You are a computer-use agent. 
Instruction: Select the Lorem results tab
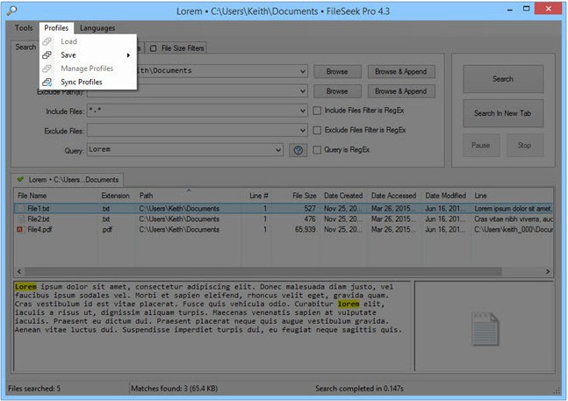(68, 180)
